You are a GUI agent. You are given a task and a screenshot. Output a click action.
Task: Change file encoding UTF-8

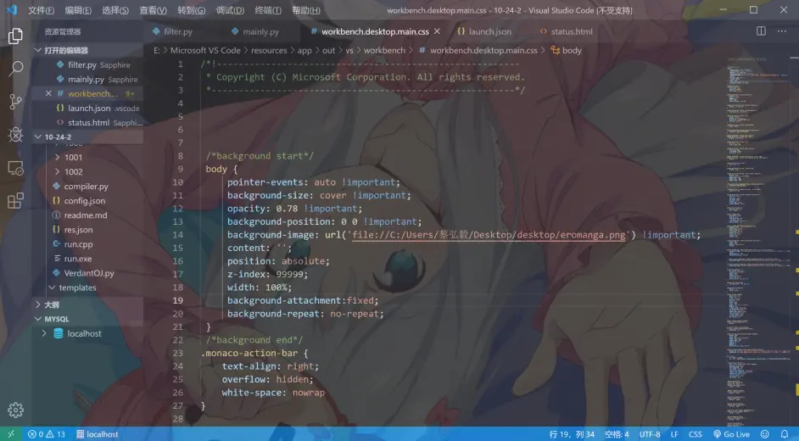650,434
